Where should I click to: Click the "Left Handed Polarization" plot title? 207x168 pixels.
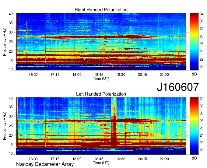pos(101,94)
